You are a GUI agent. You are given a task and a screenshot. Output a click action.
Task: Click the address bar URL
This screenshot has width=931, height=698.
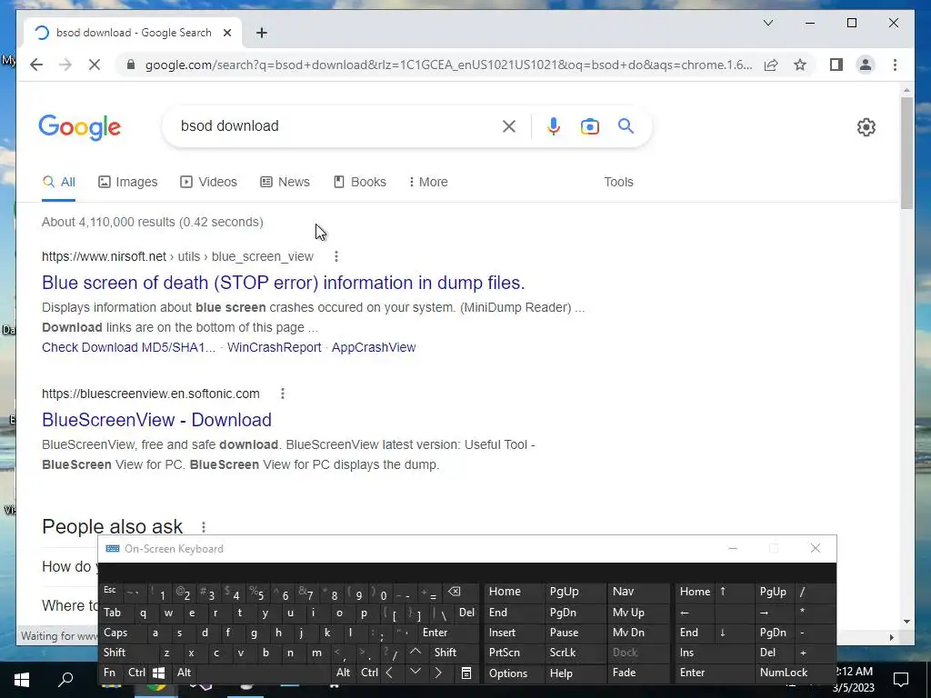[x=448, y=65]
